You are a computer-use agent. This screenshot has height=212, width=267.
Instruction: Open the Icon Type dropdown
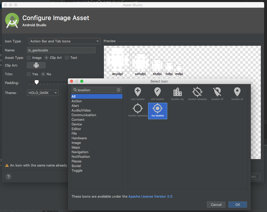tap(64, 41)
